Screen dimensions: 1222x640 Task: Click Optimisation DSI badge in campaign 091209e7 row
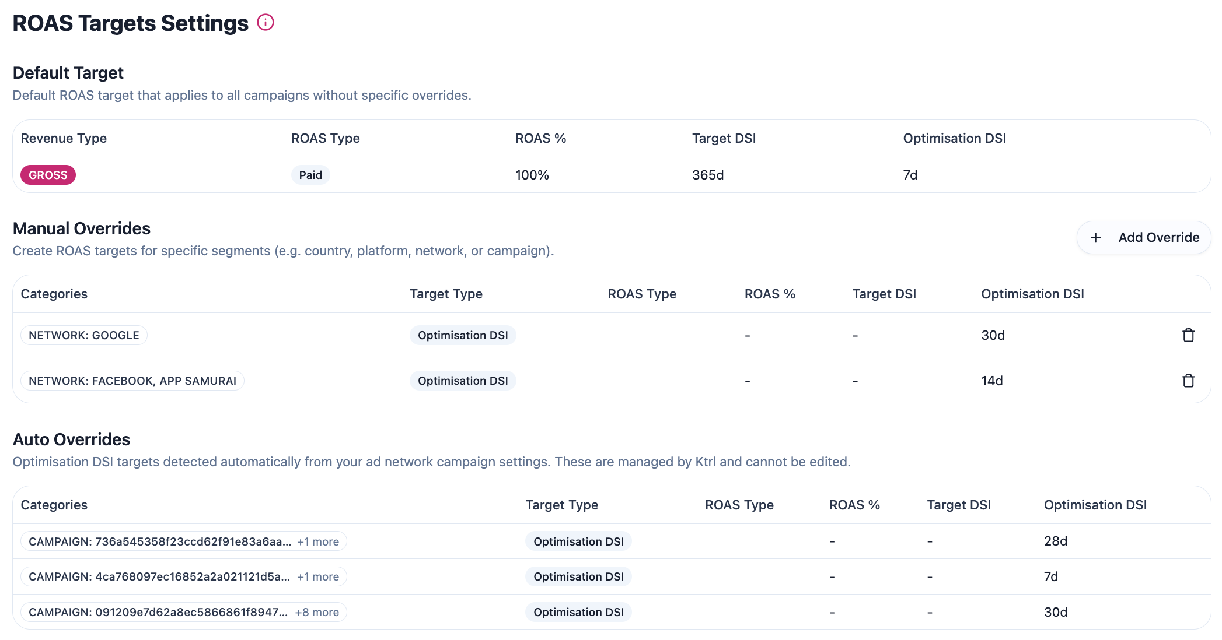coord(578,612)
